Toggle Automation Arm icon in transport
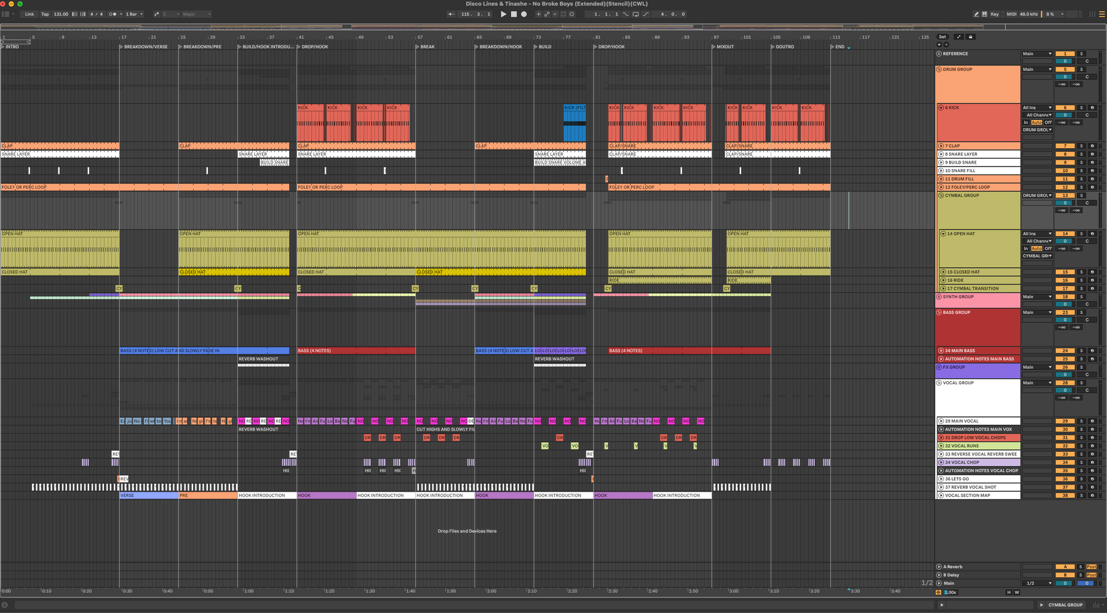1107x613 pixels. pyautogui.click(x=547, y=14)
